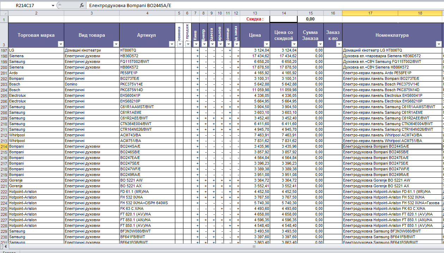The height and width of the screenshot is (253, 444).
Task: Open the Сумма Заказа filter dropdown
Action: (320, 44)
